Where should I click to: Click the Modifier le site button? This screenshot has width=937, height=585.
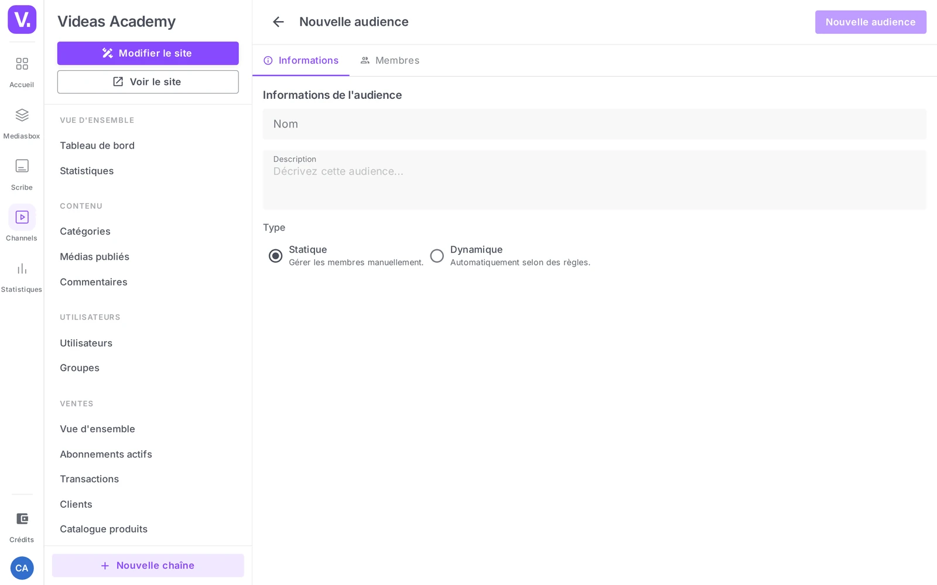point(148,53)
